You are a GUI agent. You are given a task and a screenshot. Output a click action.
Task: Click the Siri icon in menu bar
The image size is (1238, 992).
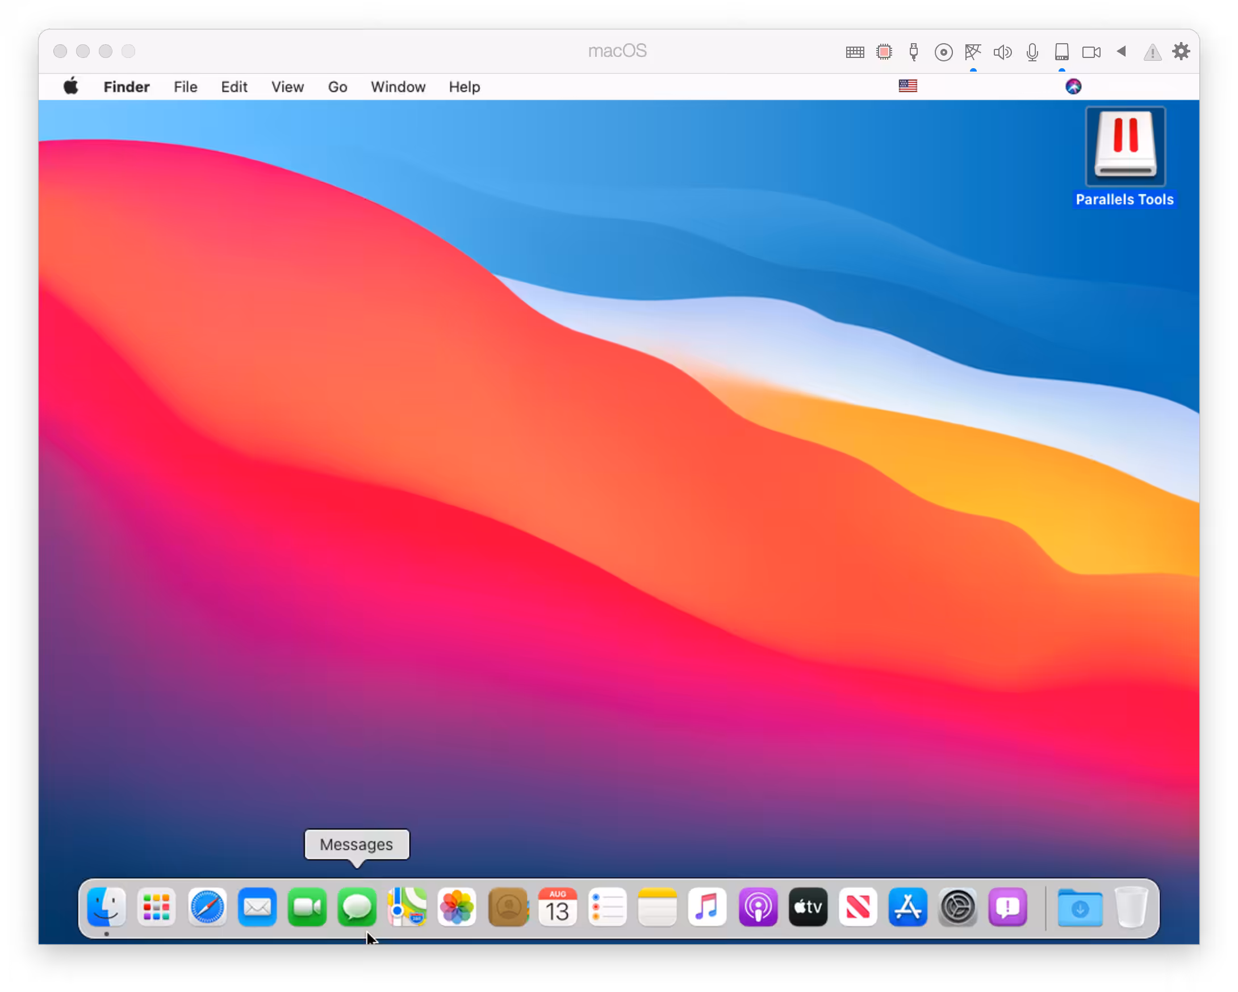(1073, 86)
